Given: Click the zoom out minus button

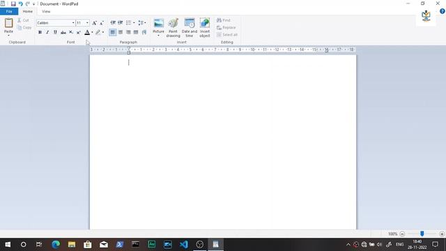Looking at the screenshot, I should 402,234.
